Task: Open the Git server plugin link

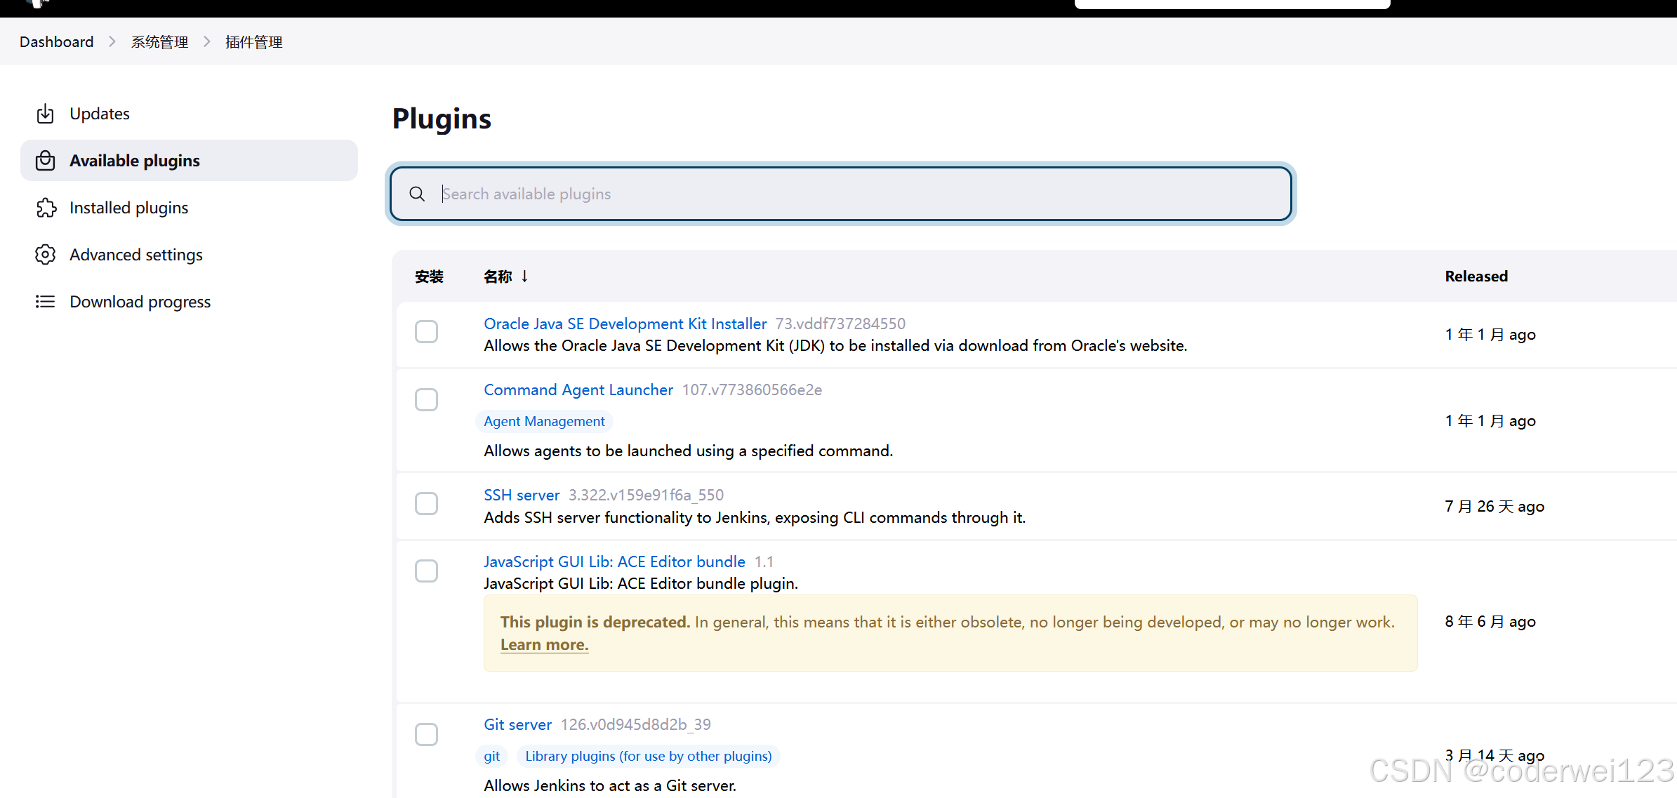Action: tap(517, 724)
